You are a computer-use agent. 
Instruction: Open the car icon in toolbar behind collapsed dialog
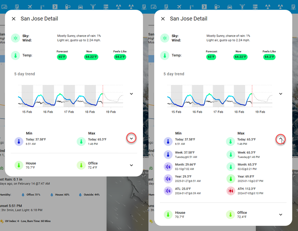(80, 7)
